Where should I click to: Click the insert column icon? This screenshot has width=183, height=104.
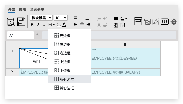99,25
